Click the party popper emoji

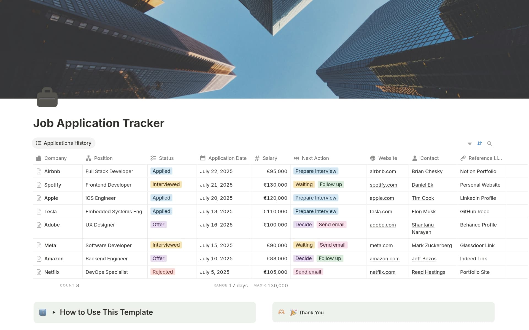(x=293, y=312)
